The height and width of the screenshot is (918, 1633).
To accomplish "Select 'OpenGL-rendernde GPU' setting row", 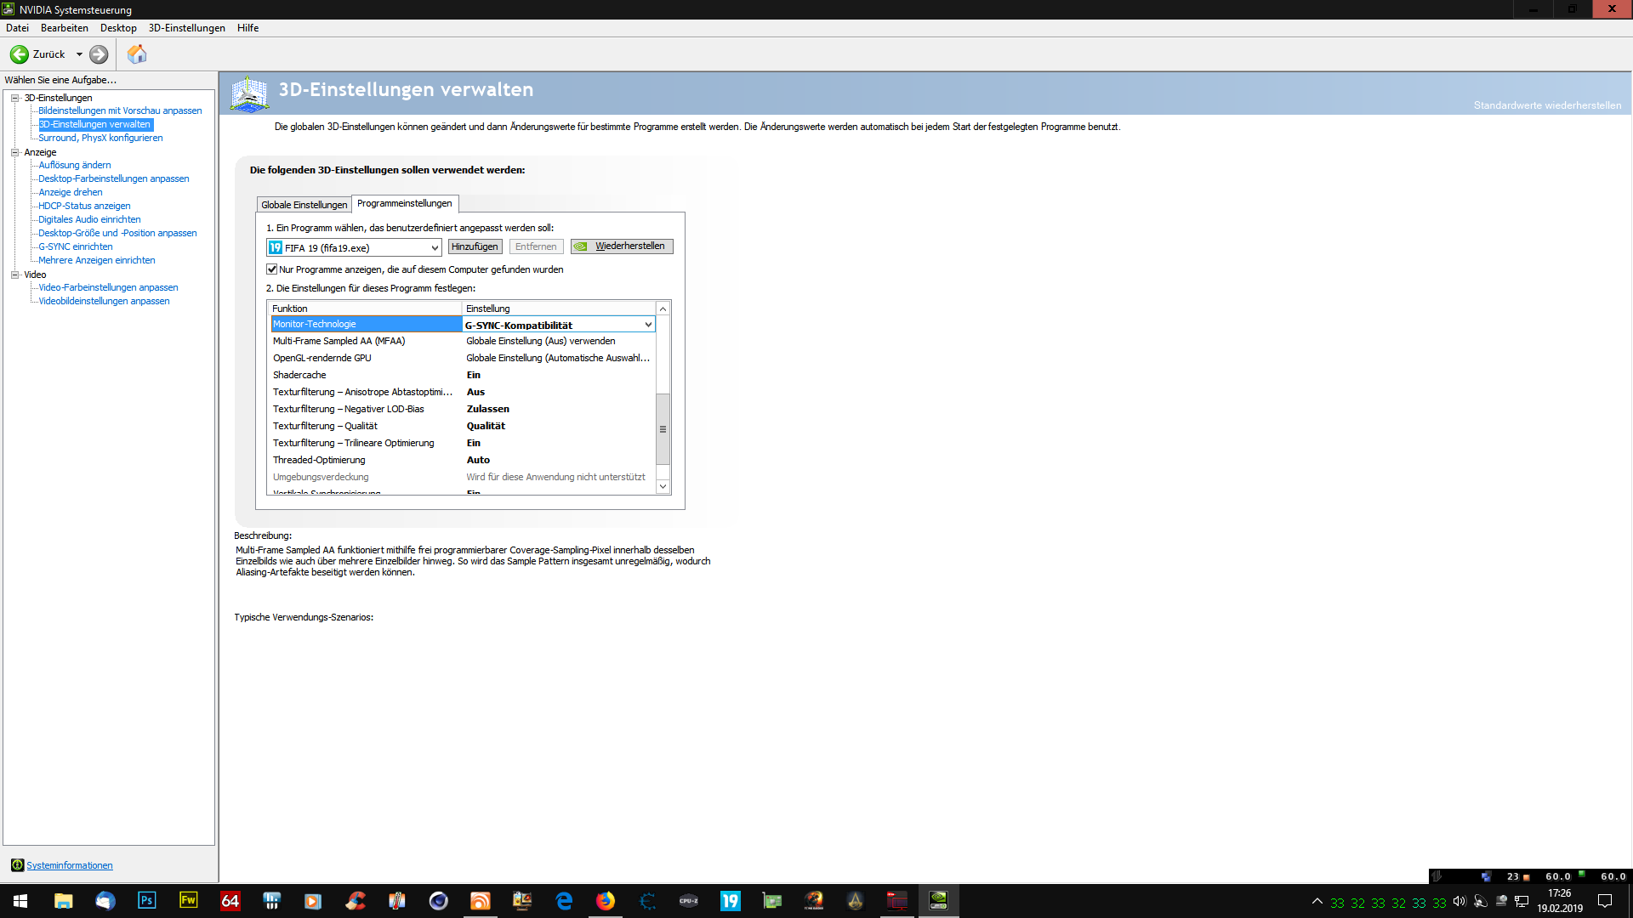I will (x=463, y=358).
